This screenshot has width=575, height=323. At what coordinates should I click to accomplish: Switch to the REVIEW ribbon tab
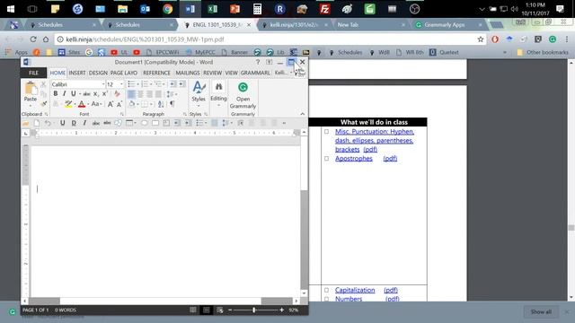click(213, 73)
